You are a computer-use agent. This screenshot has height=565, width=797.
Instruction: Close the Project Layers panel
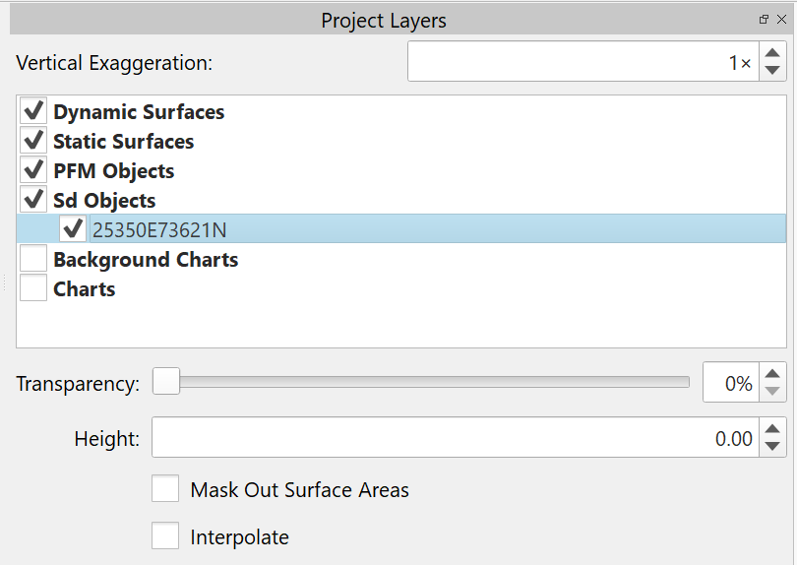point(781,20)
